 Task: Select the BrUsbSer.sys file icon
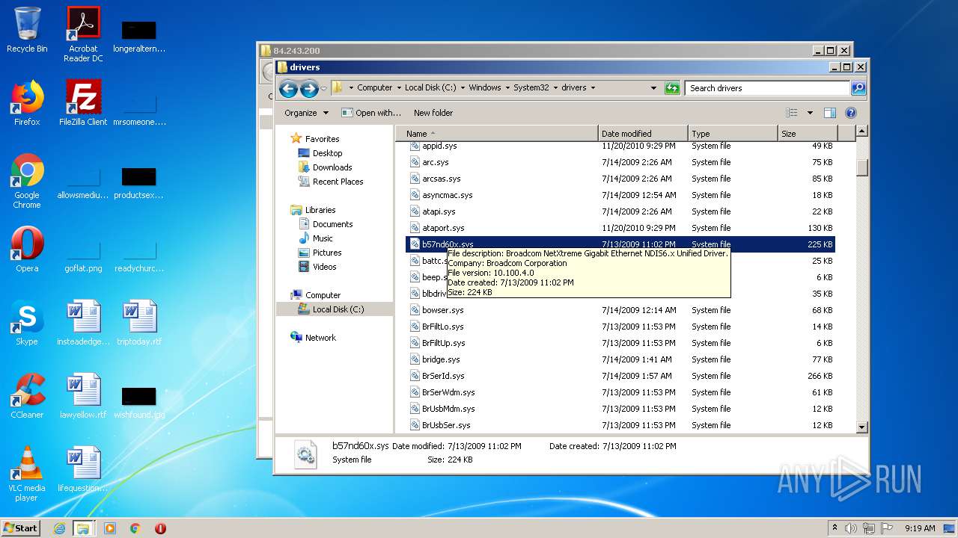[415, 425]
